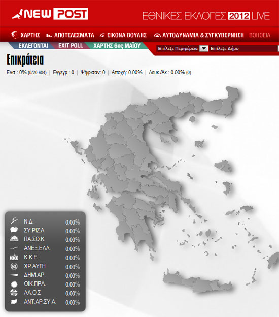The height and width of the screenshot is (317, 279).
Task: Switch to the ΧΑΡΤΗΣ 6ης ΜΑΪΟΥ tab
Action: point(117,46)
